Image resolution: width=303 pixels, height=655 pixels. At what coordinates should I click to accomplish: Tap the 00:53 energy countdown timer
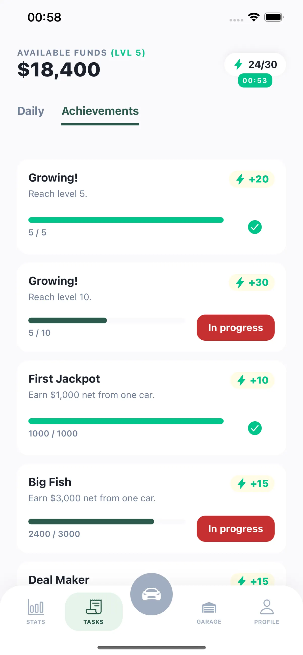pos(255,80)
